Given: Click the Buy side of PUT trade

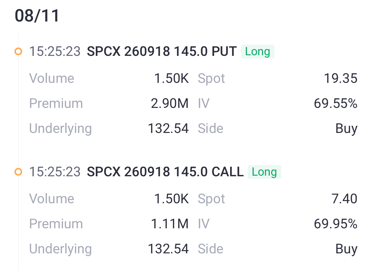Looking at the screenshot, I should [x=346, y=129].
